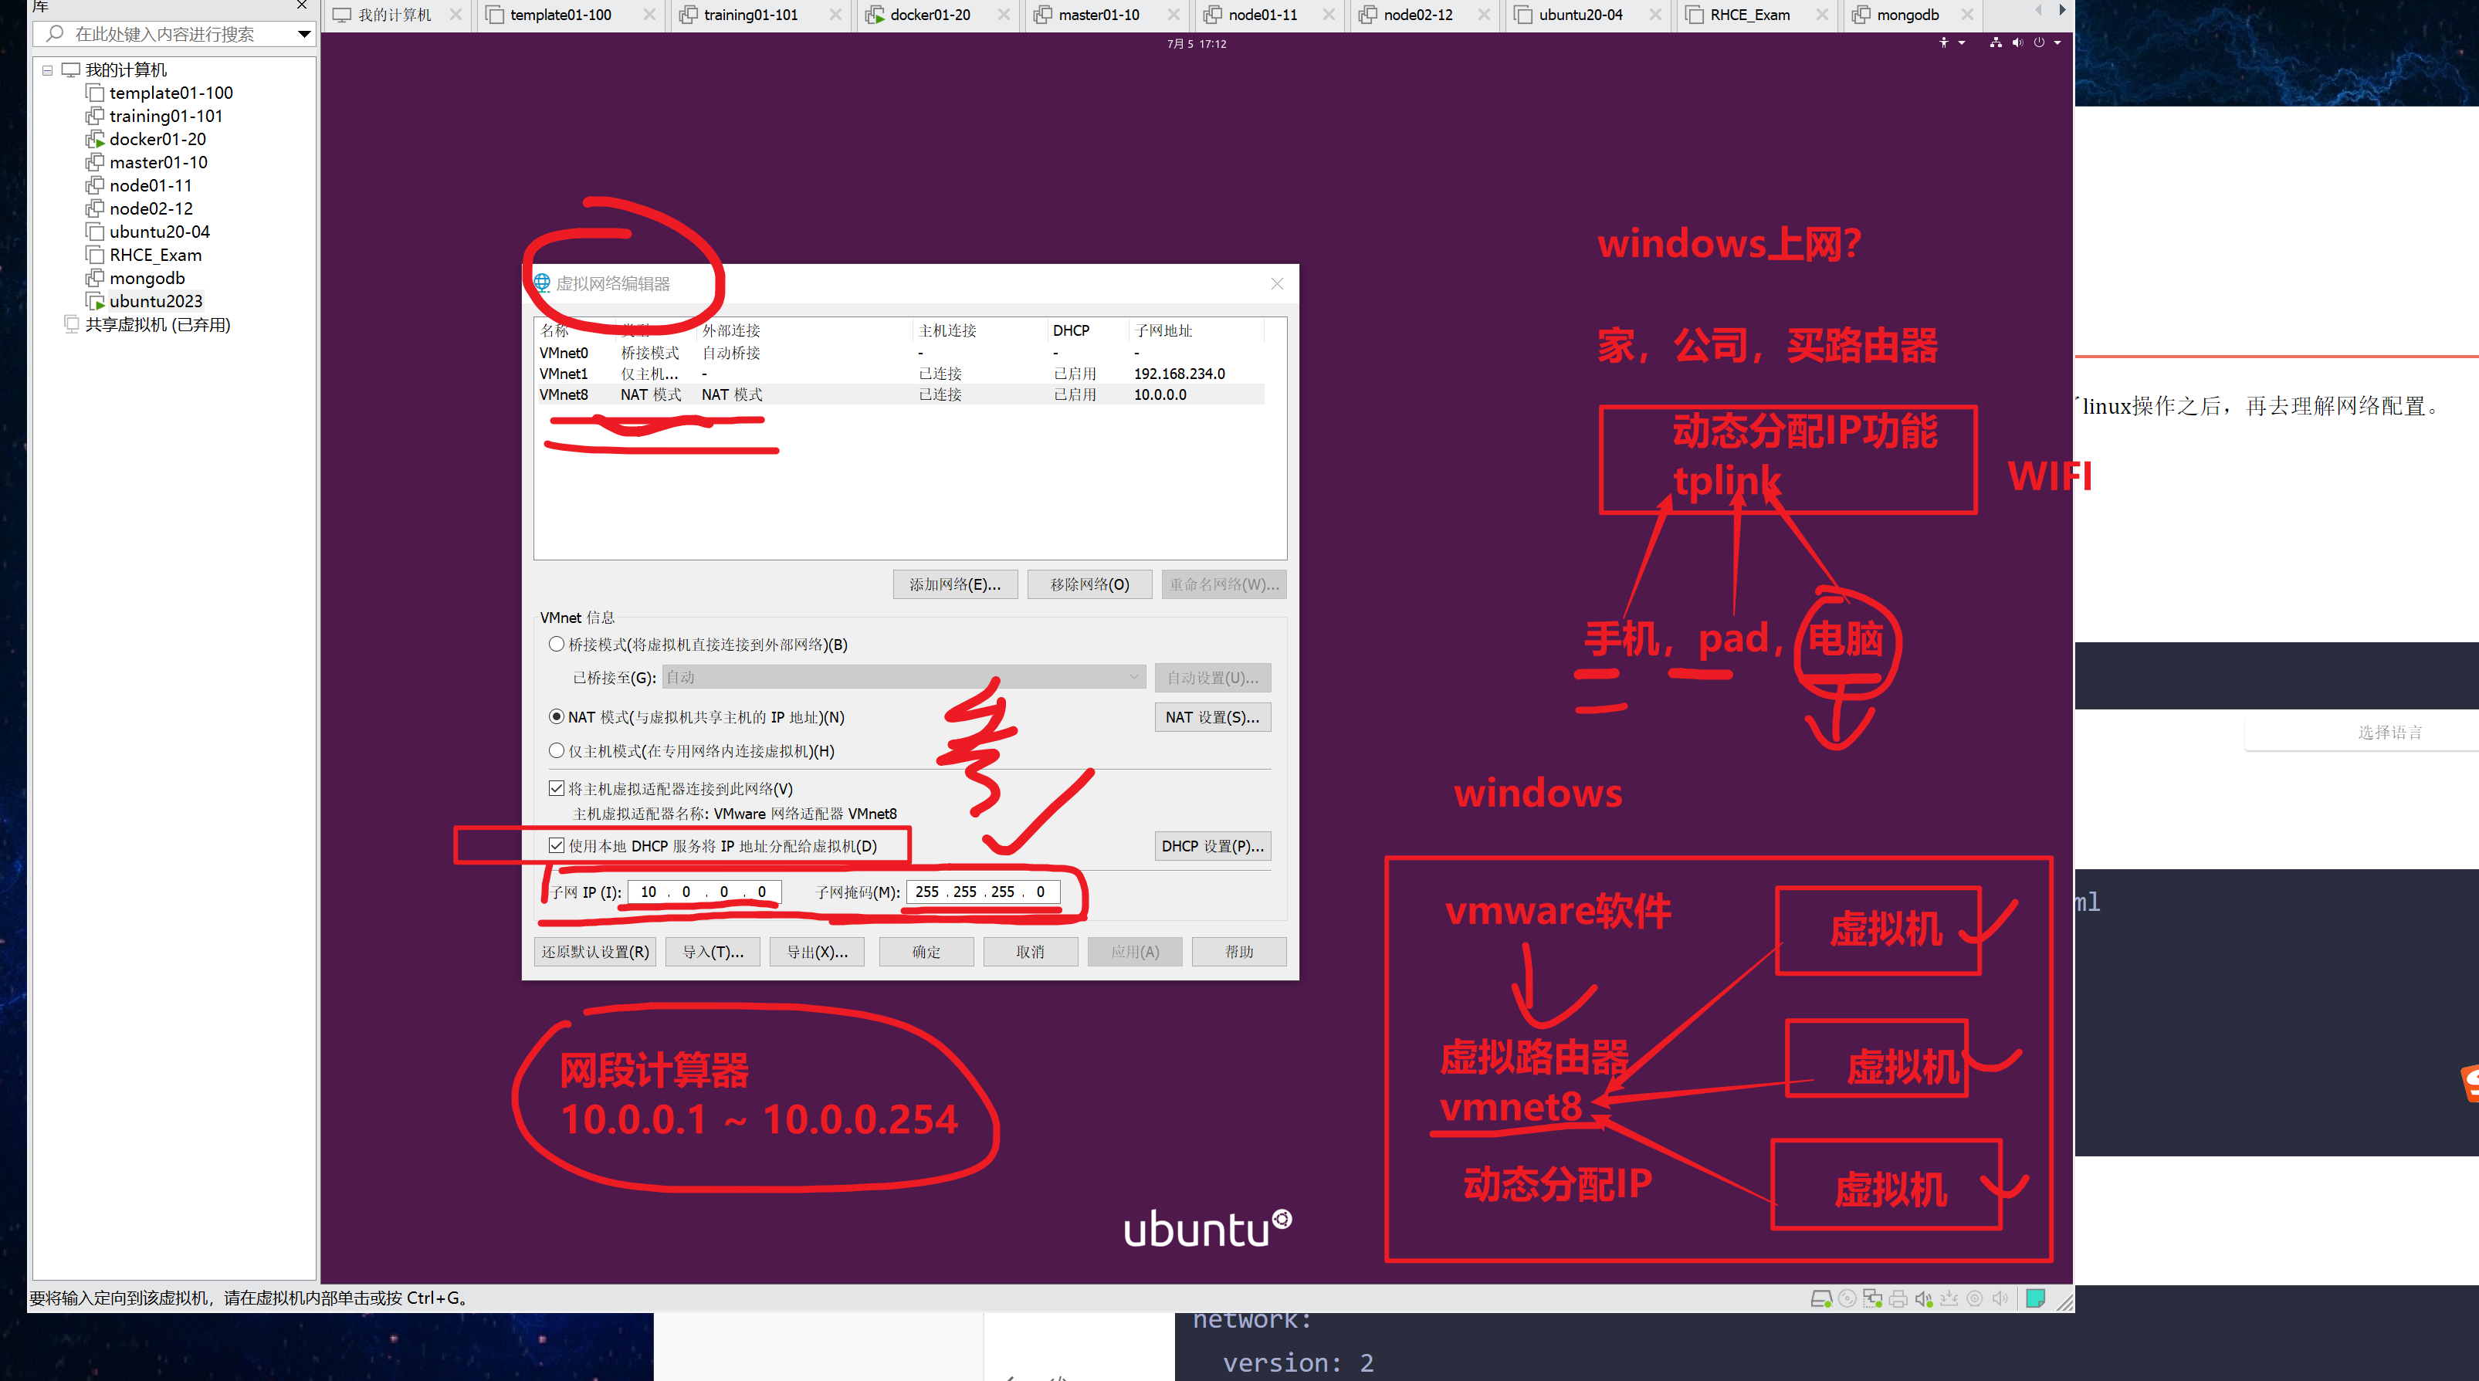
Task: Open DHCP 设置 button
Action: (x=1213, y=846)
